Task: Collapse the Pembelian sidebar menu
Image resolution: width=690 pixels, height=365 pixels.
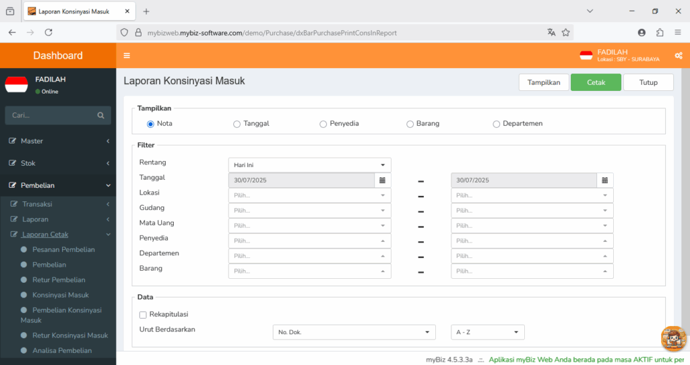Action: (58, 186)
